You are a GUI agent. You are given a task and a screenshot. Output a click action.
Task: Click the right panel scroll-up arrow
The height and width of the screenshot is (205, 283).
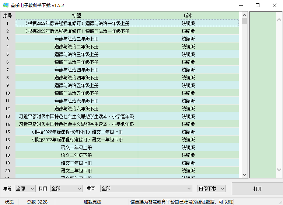[x=279, y=15]
